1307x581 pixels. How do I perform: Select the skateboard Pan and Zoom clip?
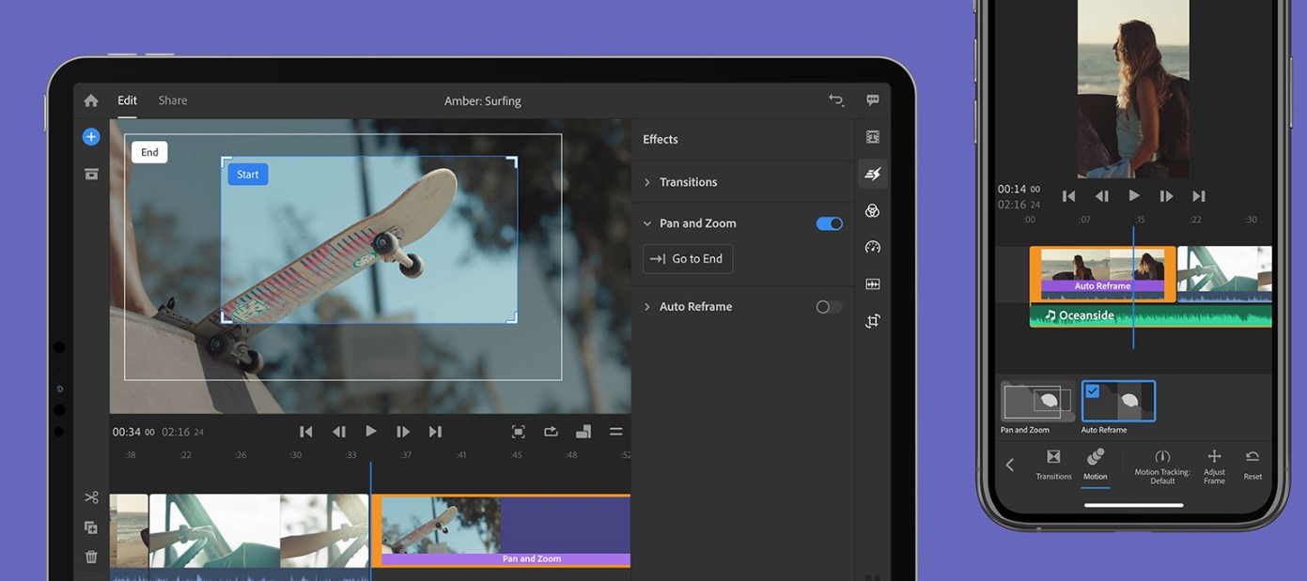pyautogui.click(x=501, y=531)
